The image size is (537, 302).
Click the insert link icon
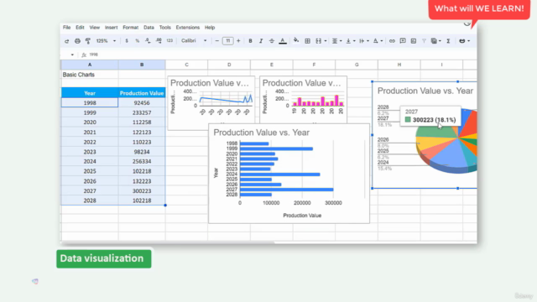[392, 41]
